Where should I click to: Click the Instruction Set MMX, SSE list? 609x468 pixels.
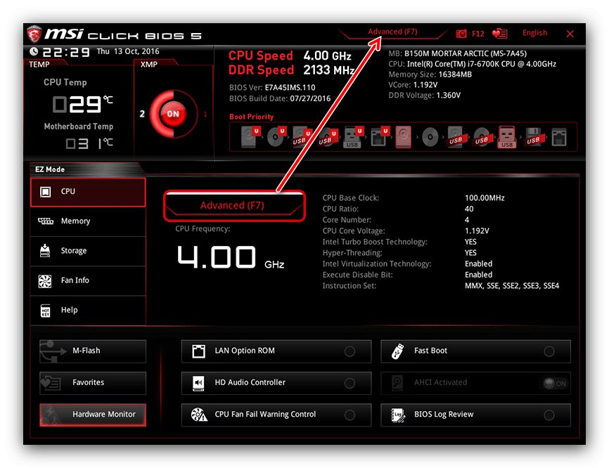click(x=512, y=286)
